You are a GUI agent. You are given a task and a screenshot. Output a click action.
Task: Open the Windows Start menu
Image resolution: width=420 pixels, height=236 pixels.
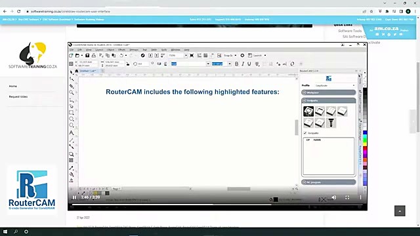click(5, 231)
